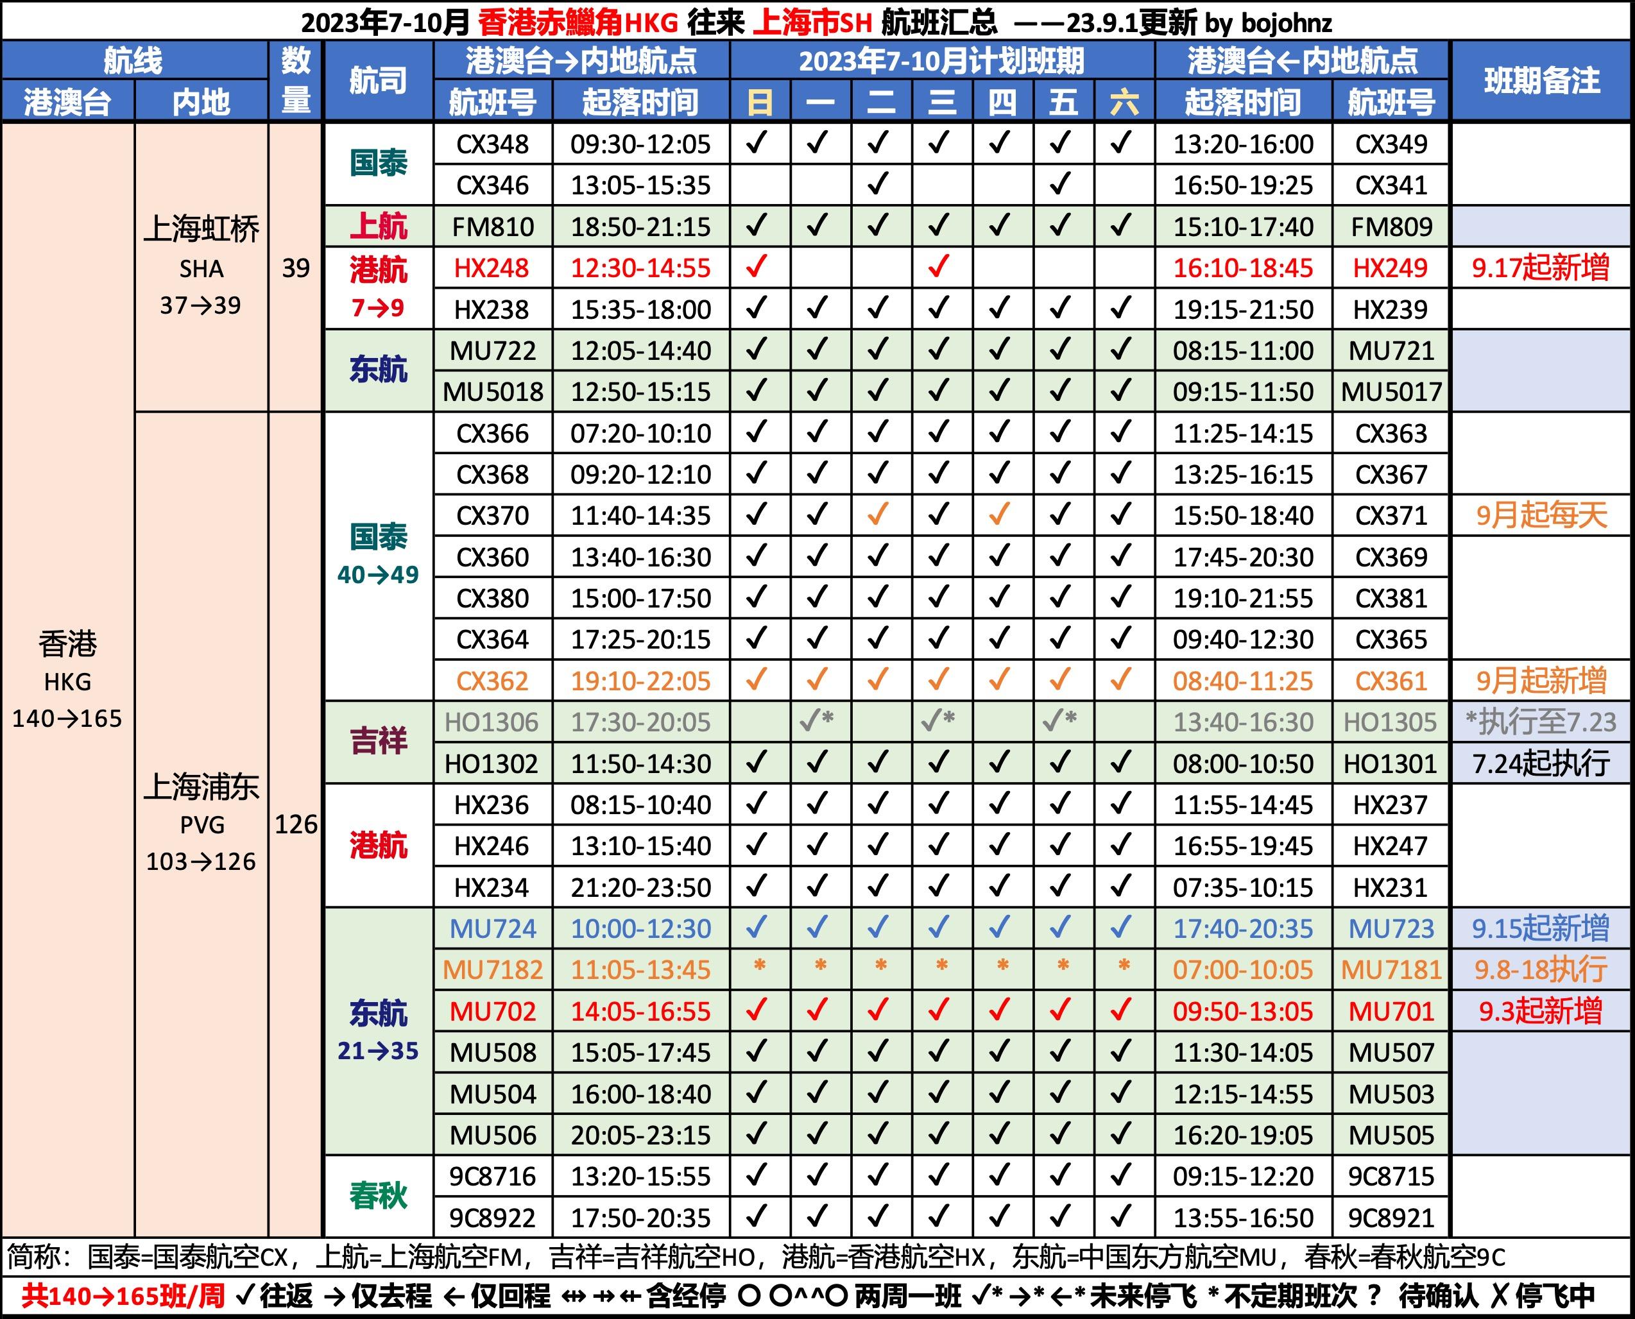Screen dimensions: 1635x1319
Task: Click the 9月起新增 remark
Action: point(1541,681)
